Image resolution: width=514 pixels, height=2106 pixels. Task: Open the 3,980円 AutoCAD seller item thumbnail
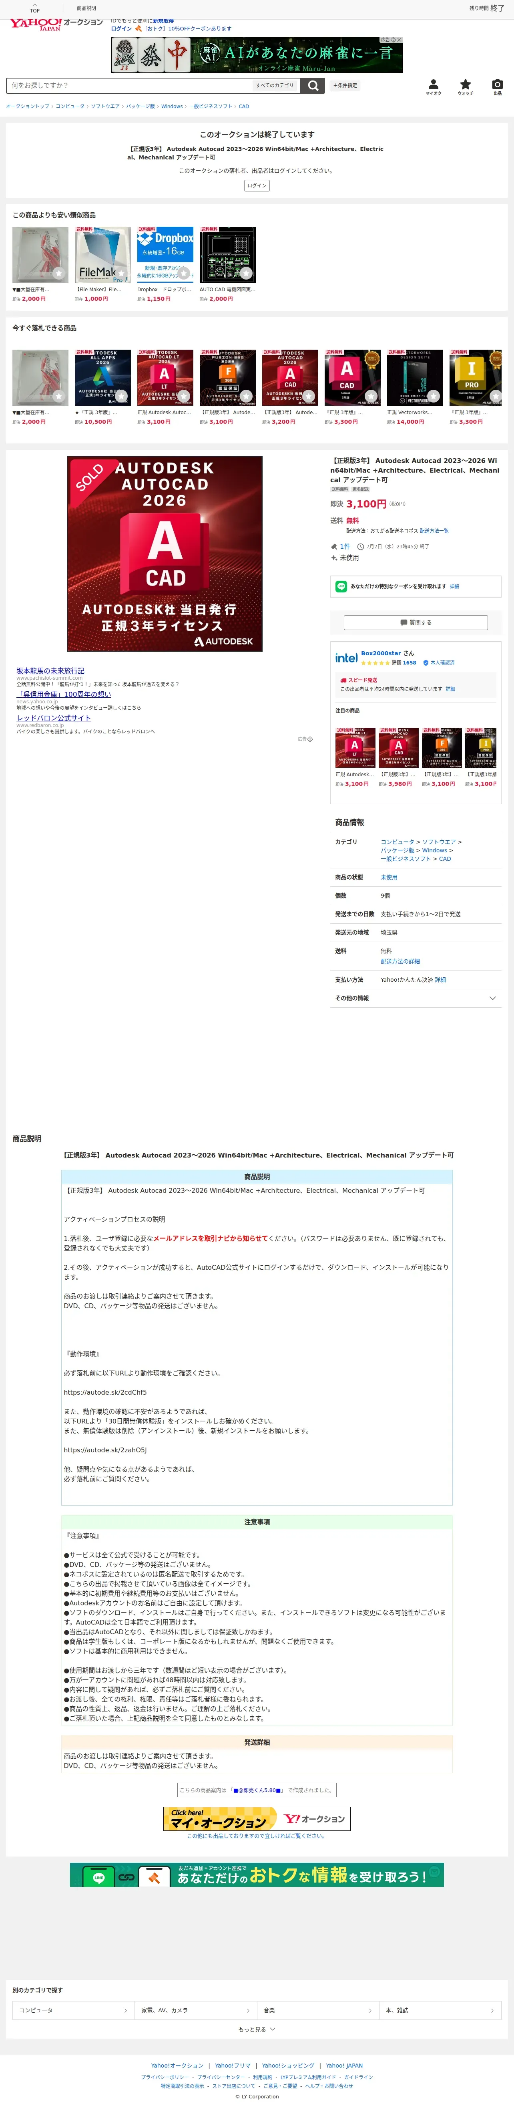[398, 747]
